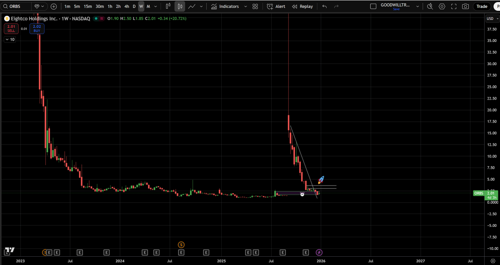Select the 15m timeframe
The height and width of the screenshot is (265, 500).
(88, 6)
